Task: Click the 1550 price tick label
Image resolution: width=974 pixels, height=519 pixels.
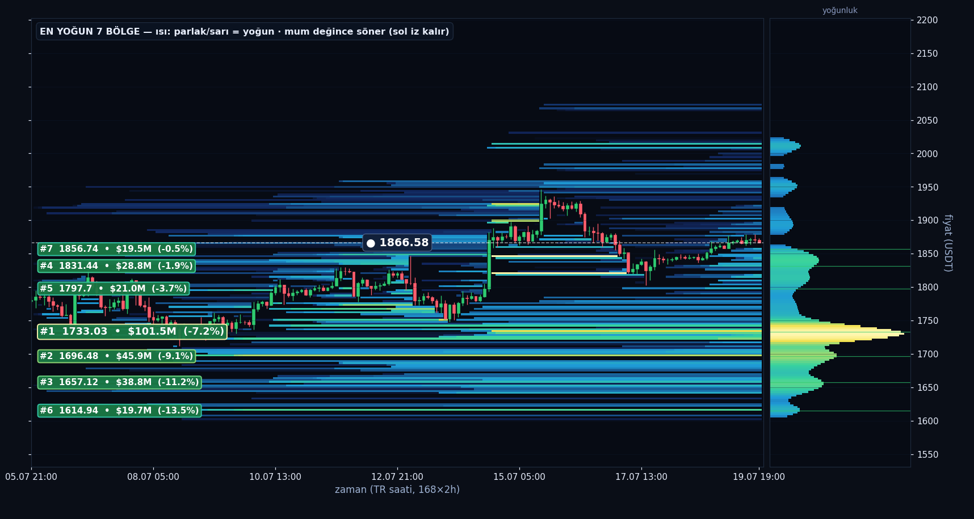Action: click(x=927, y=455)
